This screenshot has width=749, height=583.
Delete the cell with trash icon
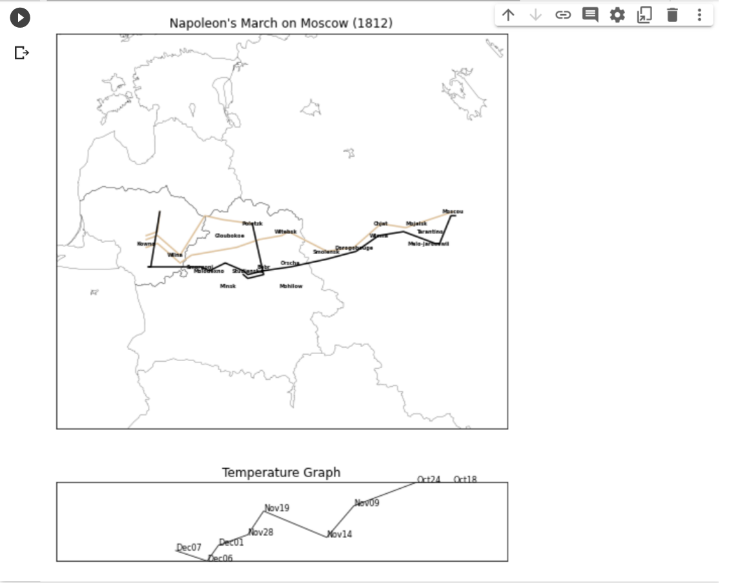pyautogui.click(x=672, y=15)
